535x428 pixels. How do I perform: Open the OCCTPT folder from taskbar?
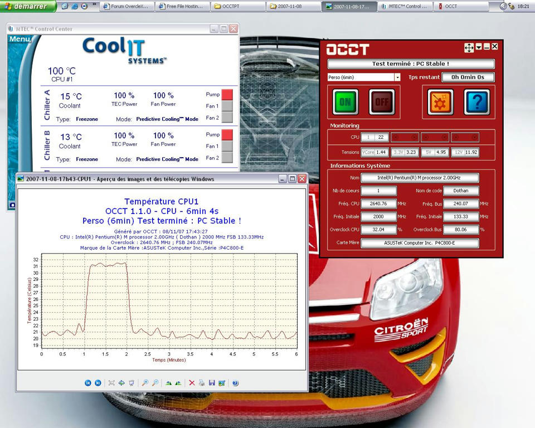[238, 6]
